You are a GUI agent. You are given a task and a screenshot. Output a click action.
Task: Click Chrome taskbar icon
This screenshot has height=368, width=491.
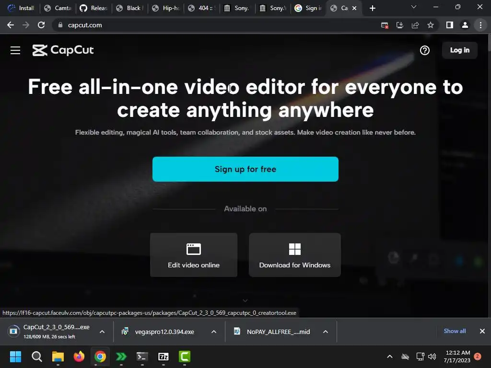coord(100,356)
